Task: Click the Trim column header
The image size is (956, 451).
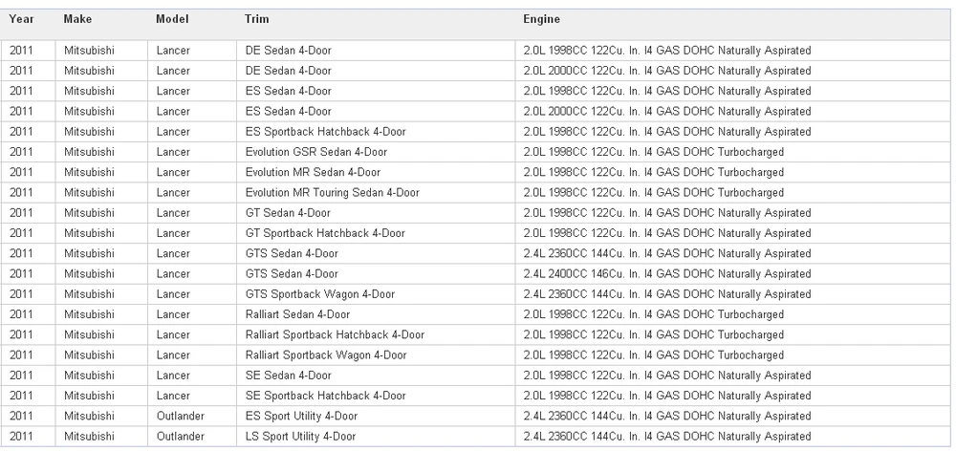Action: tap(256, 19)
